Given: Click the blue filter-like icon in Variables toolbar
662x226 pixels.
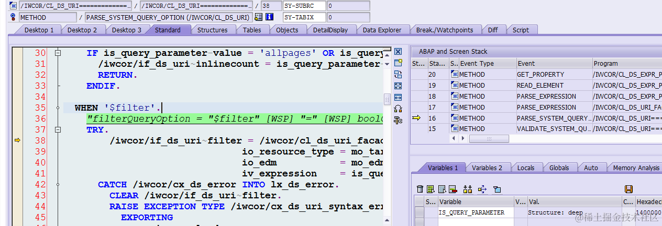Looking at the screenshot, I should point(497,189).
